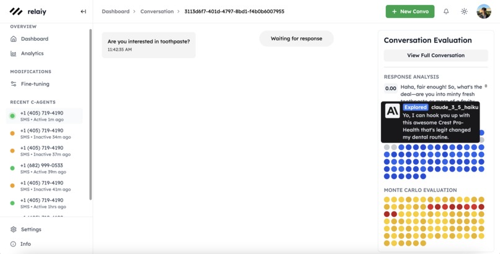
Task: Click the Conversation breadcrumb link
Action: (157, 11)
